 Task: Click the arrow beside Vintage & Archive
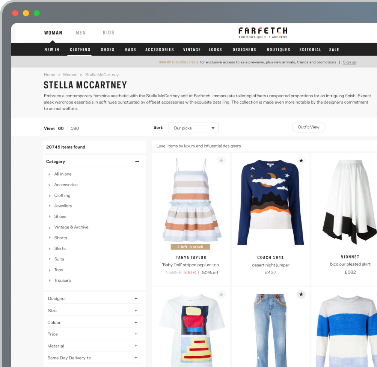coord(50,227)
